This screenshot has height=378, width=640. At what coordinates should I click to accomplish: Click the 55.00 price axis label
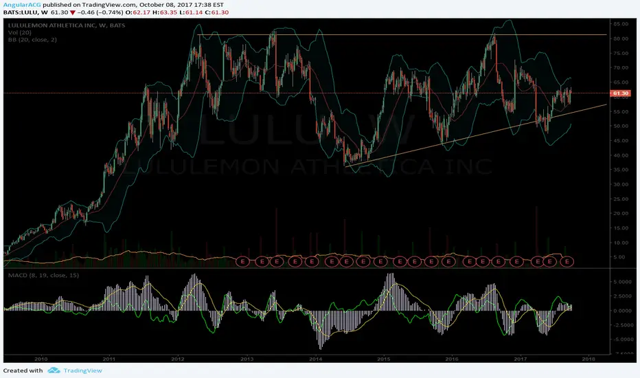coord(620,111)
